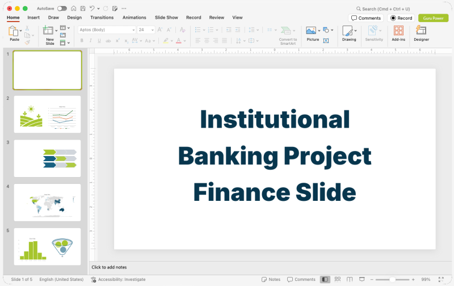Save the presentation
Viewport: 454px width, 286px height.
[x=83, y=9]
